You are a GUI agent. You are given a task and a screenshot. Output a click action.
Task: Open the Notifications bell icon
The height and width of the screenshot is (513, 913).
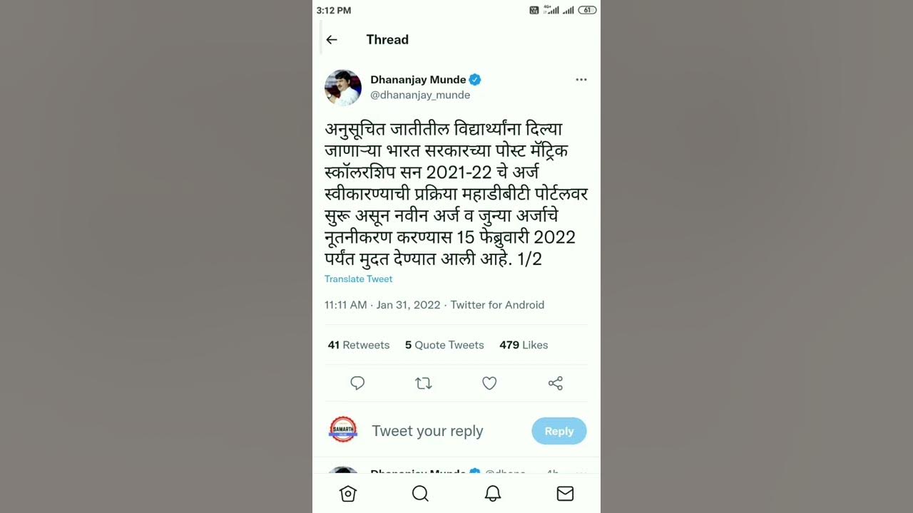493,494
